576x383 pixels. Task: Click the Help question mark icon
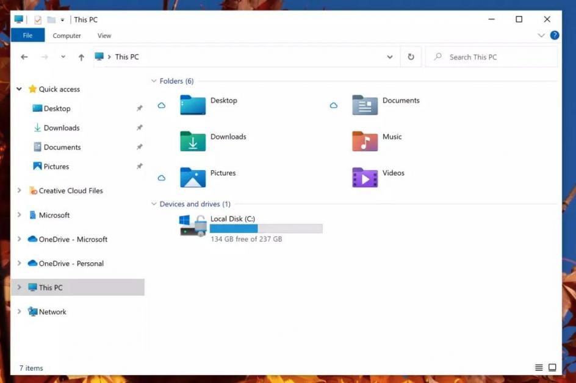554,35
